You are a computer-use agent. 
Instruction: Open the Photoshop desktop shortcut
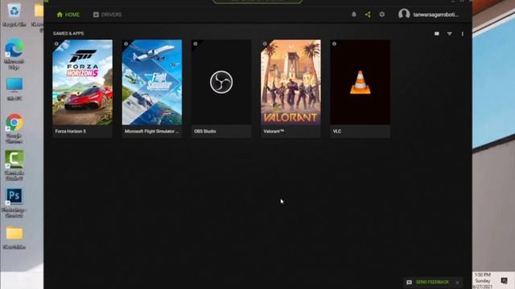(14, 203)
